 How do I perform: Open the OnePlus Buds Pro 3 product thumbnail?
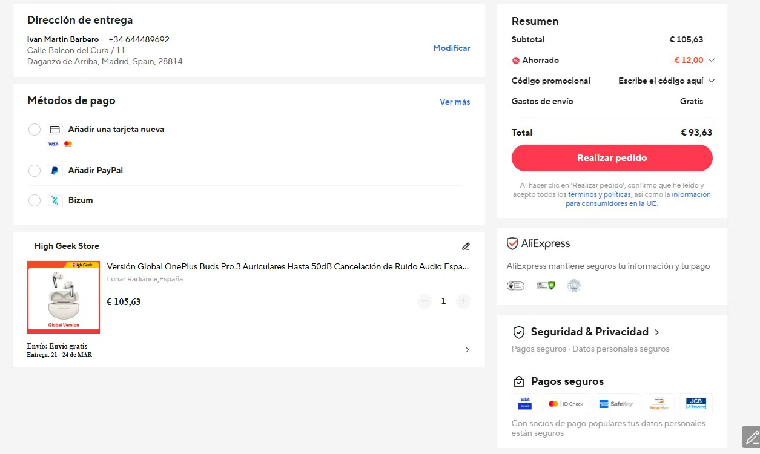pos(64,297)
